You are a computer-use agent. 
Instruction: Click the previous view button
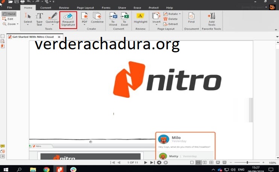(x=159, y=162)
